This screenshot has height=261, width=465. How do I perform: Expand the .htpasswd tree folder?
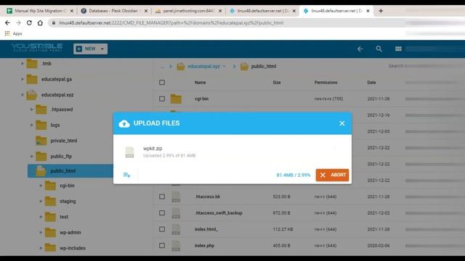(x=31, y=109)
